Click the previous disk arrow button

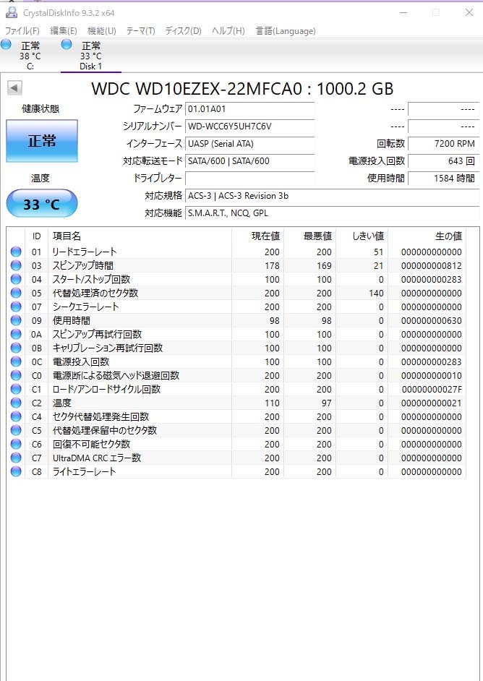pos(14,87)
